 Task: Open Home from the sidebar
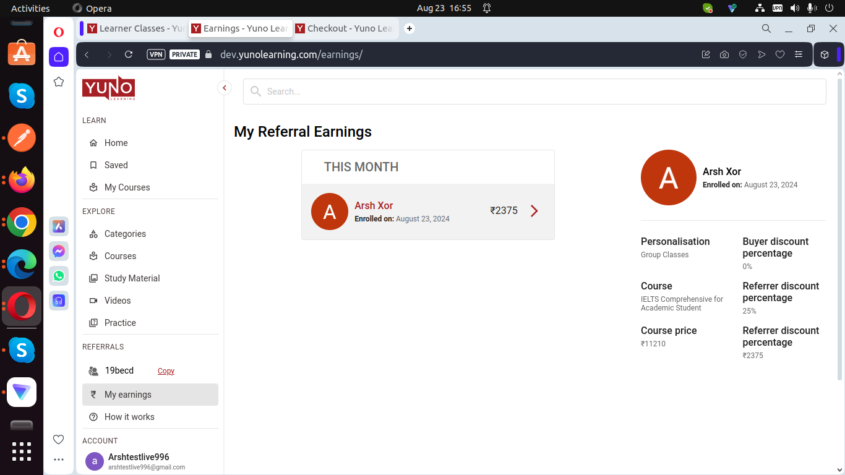(116, 143)
